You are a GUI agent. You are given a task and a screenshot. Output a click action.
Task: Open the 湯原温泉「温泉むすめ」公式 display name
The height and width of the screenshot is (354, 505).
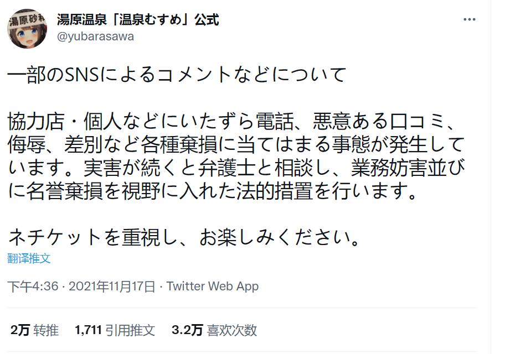tap(137, 20)
